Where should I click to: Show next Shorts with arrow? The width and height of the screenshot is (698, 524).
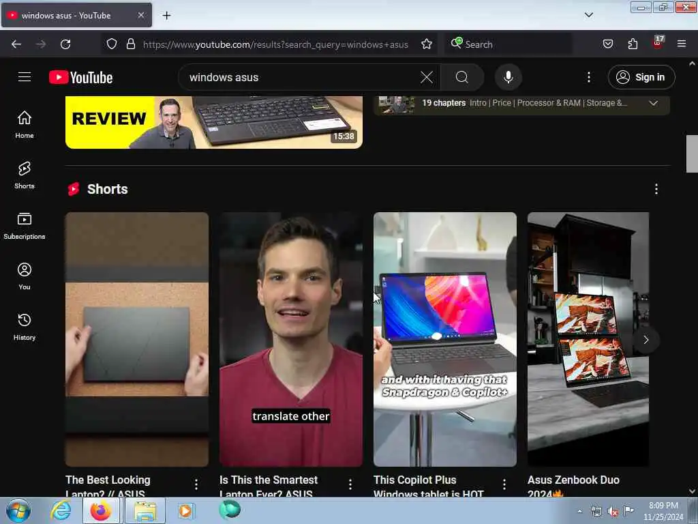tap(646, 340)
